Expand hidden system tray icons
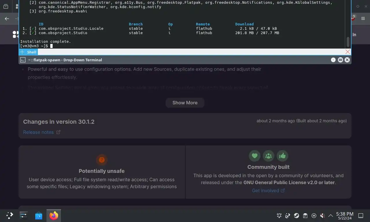The width and height of the screenshot is (370, 222). pyautogui.click(x=331, y=215)
